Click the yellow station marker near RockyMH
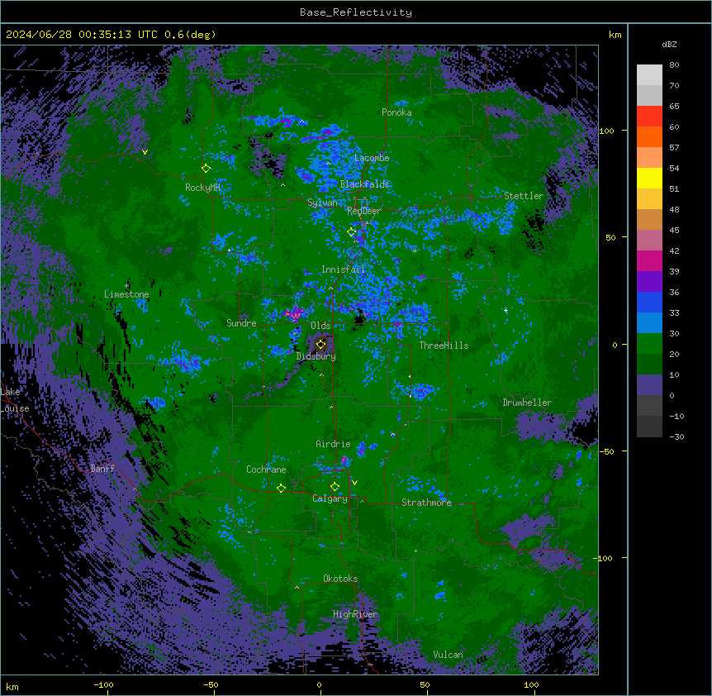This screenshot has height=696, width=712. coord(206,169)
